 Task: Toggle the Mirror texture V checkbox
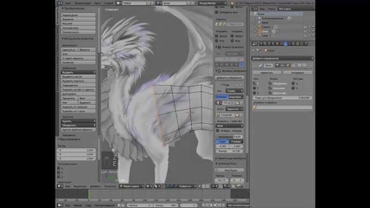293,88
